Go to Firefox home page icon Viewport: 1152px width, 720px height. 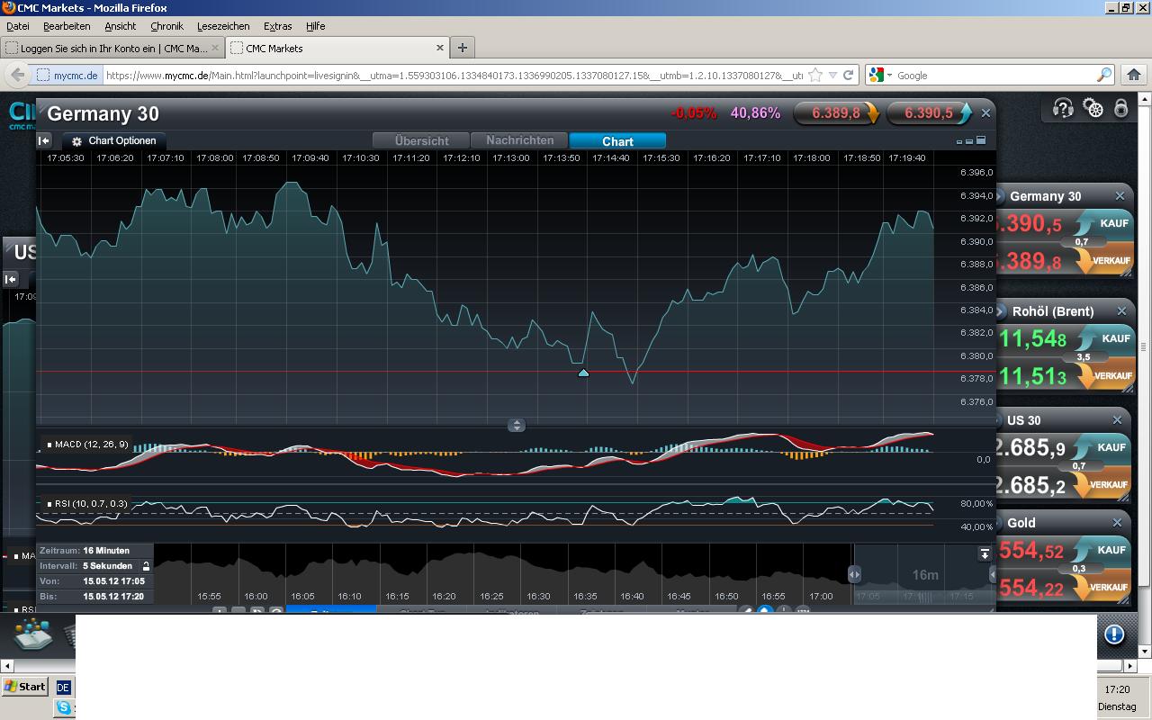(1134, 76)
